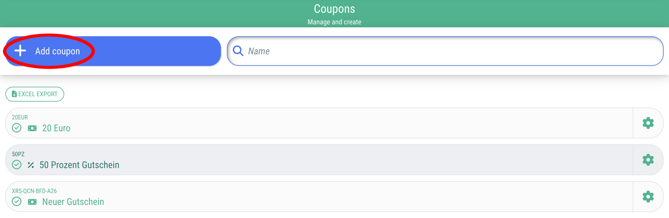Toggle active checkmark on Neuer Gutschein
The height and width of the screenshot is (218, 669).
tap(17, 202)
